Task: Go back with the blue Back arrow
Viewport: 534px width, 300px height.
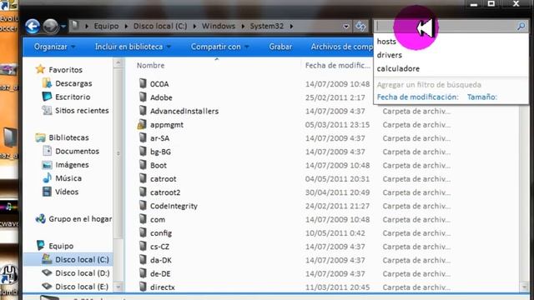Action: pyautogui.click(x=33, y=26)
